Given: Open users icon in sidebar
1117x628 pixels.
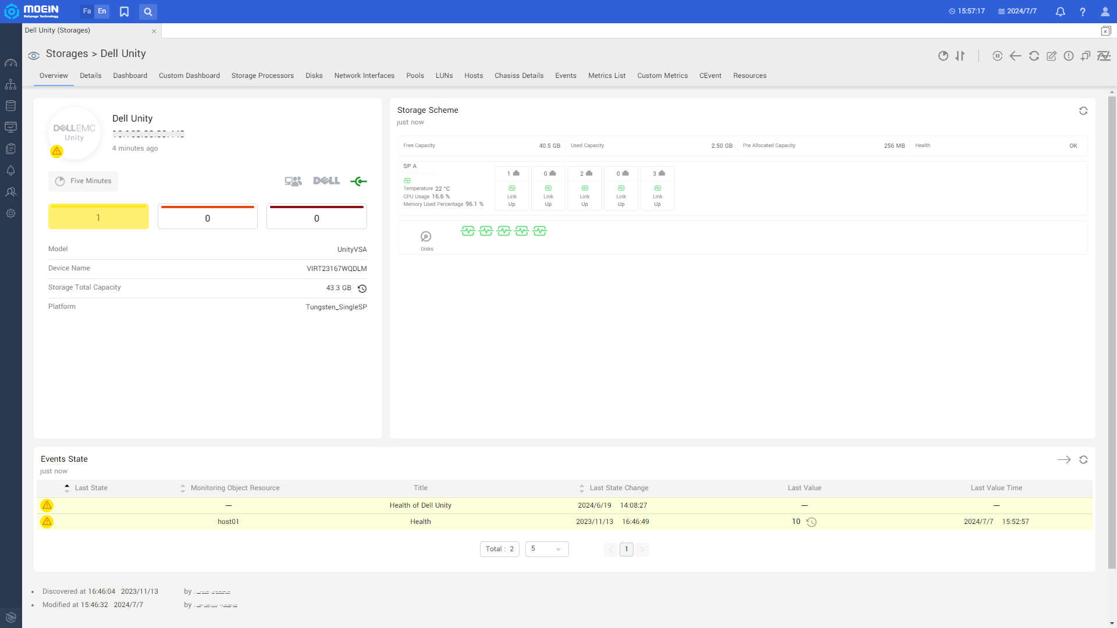Looking at the screenshot, I should coord(10,192).
